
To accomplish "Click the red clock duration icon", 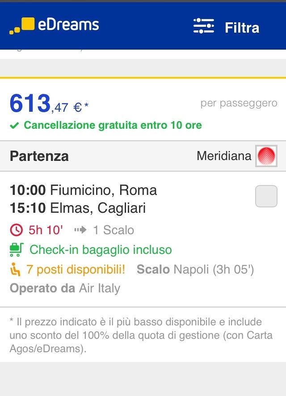I will pyautogui.click(x=16, y=230).
